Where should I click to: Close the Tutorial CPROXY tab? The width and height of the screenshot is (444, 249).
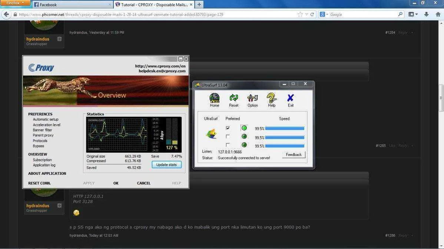pos(191,4)
